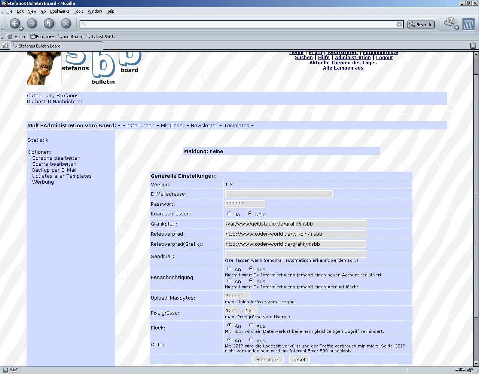Click the online/offline plug icon in status bar
The height and width of the screenshot is (374, 479).
tap(460, 370)
